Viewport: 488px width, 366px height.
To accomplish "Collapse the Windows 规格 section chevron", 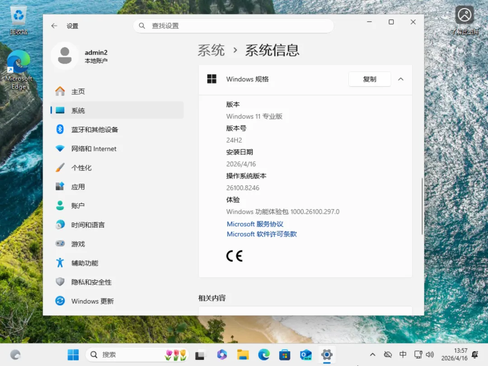I will 401,79.
